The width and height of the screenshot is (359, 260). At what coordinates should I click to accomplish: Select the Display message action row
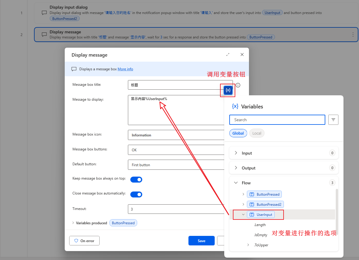point(196,35)
